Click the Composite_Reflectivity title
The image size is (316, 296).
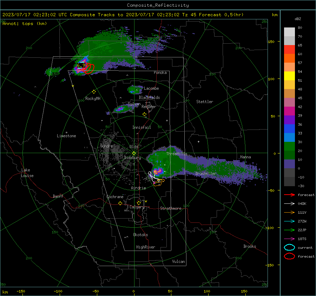click(x=158, y=5)
